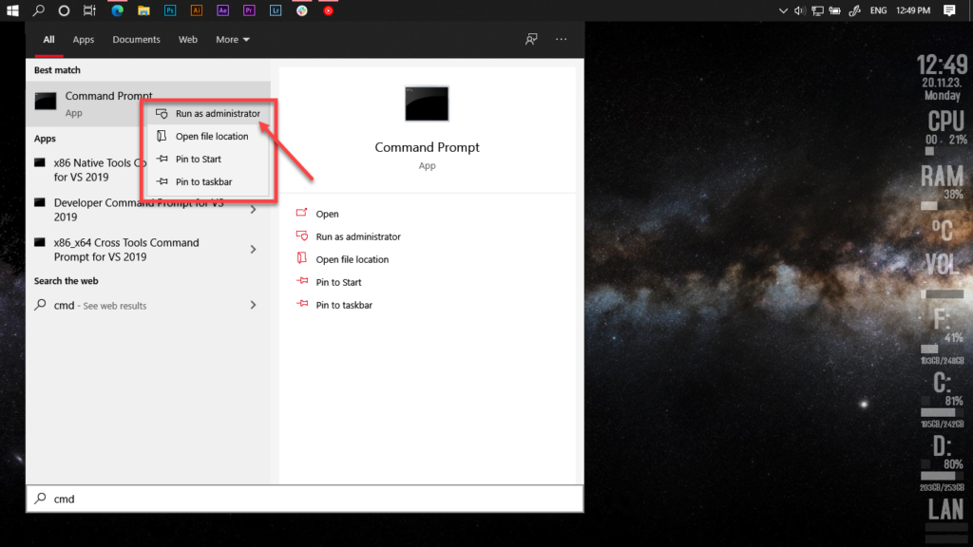Screen dimensions: 973x547
Task: Open the pen workspace tray icon
Action: pos(855,10)
